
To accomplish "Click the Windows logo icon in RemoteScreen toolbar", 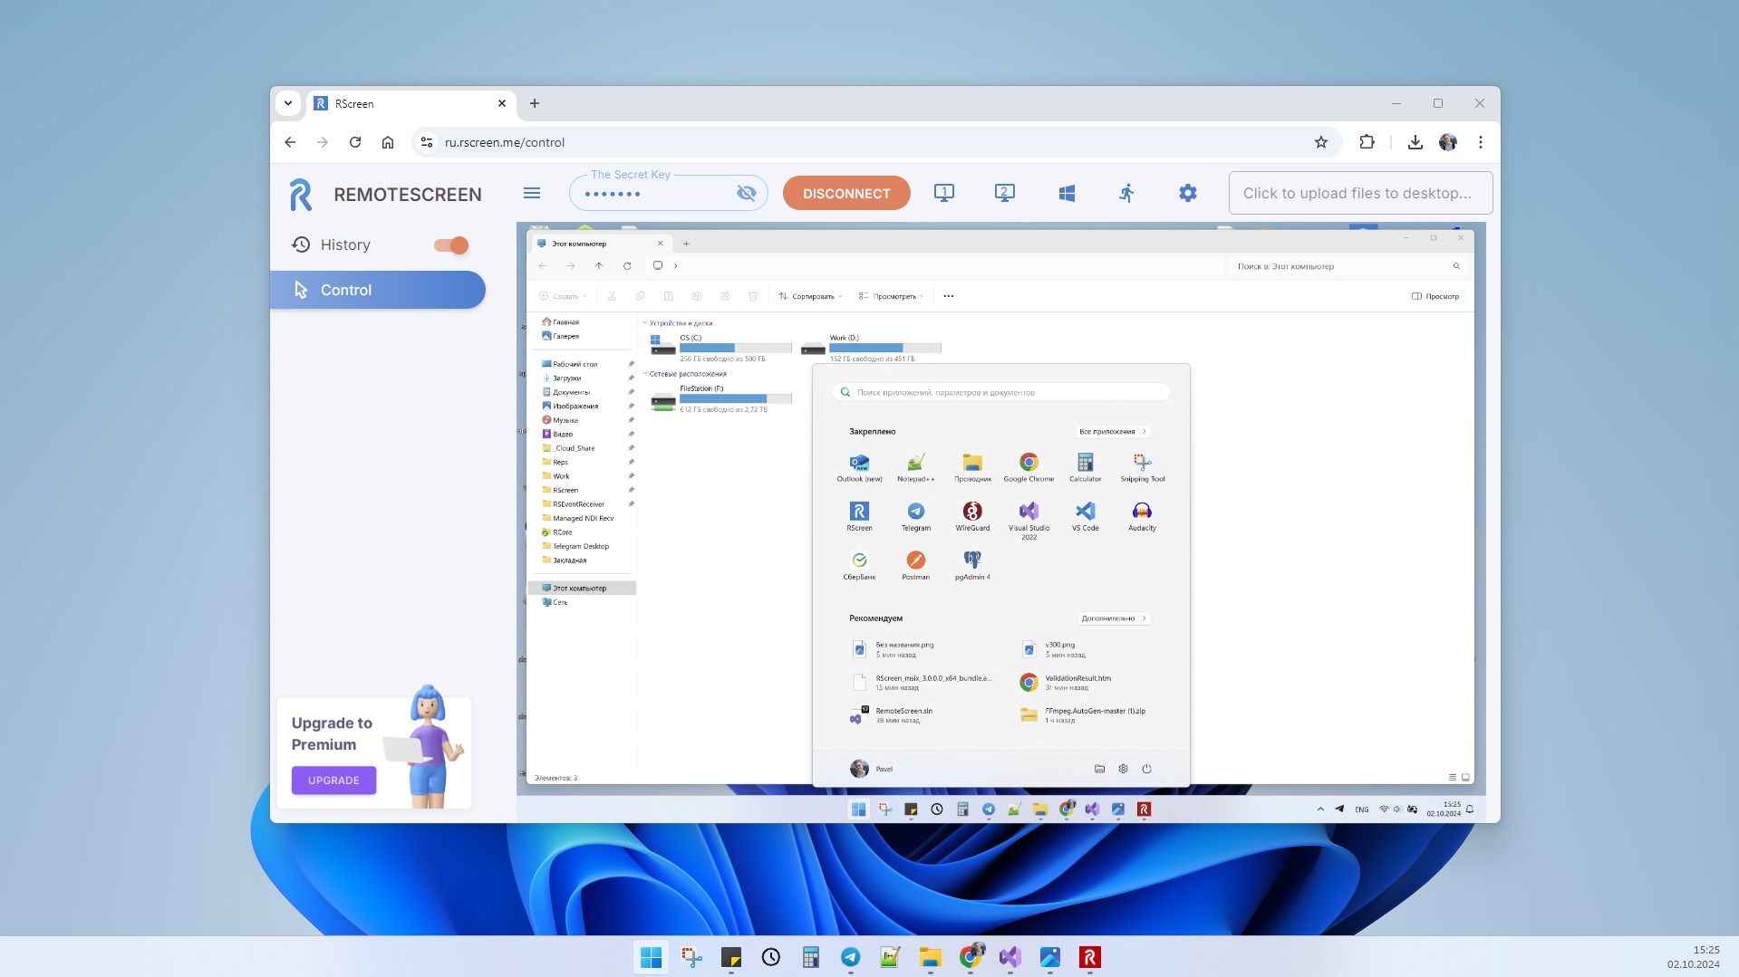I will tap(1067, 193).
